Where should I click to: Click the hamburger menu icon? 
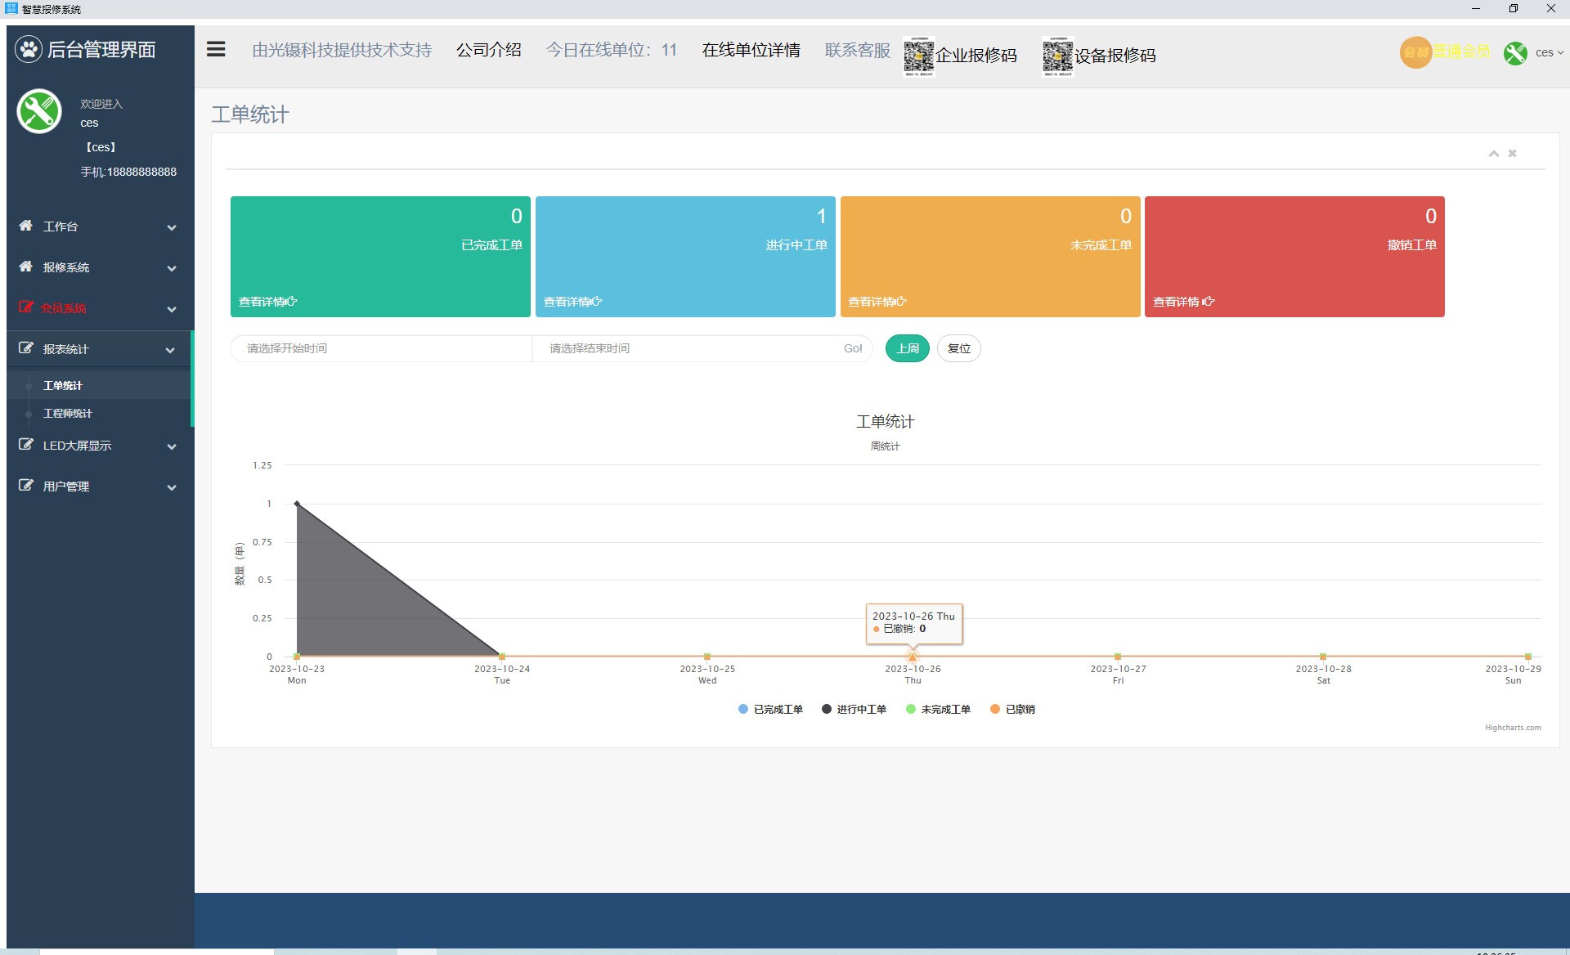click(216, 49)
